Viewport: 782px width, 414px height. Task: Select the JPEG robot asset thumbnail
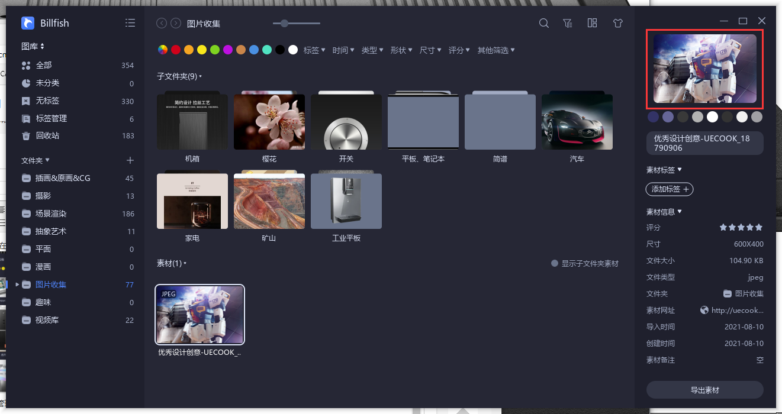[199, 315]
